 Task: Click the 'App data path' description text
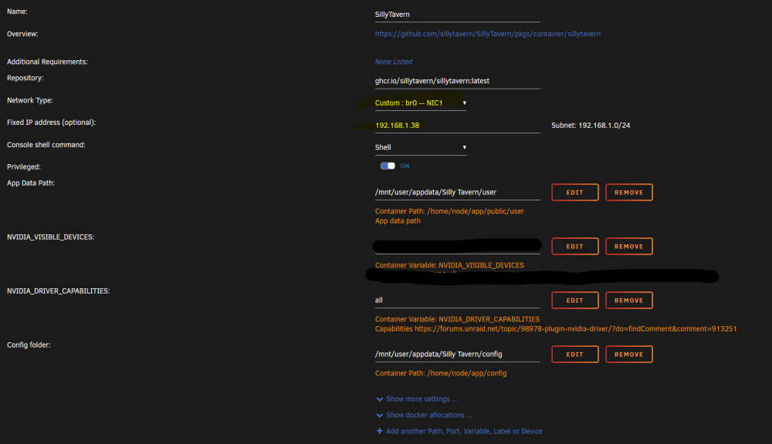tap(398, 220)
